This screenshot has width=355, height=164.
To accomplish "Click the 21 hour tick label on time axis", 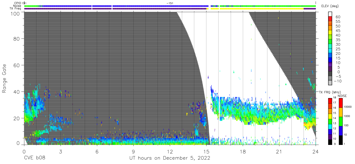I will coord(279,152).
